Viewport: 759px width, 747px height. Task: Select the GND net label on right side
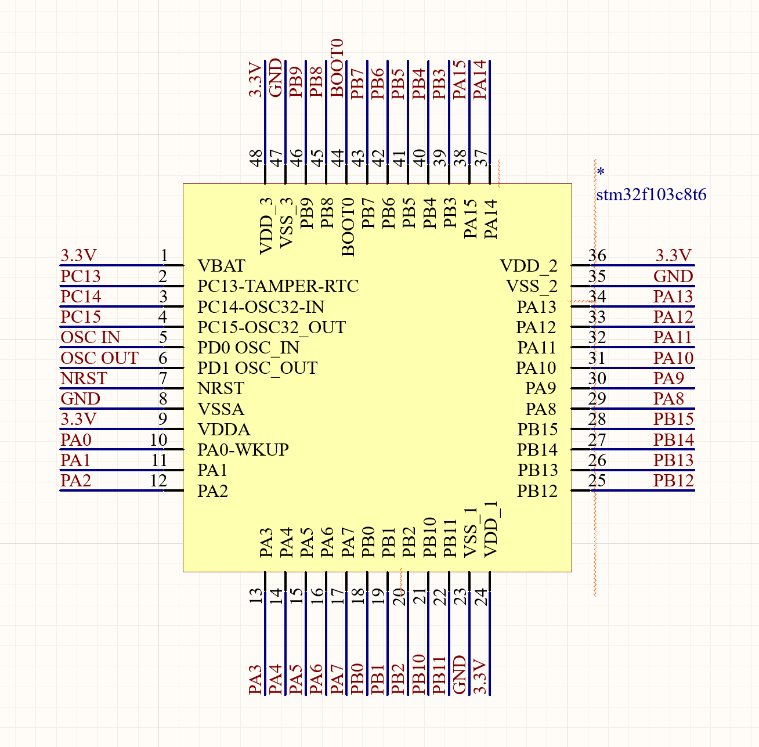674,277
